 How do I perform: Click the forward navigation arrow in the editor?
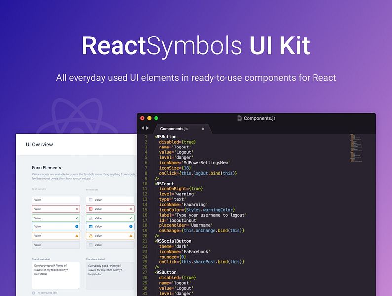148,128
